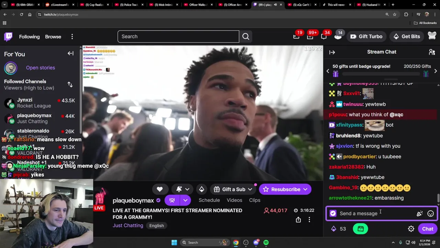
Task: Click the Bits diamond icon below video
Action: point(201,189)
